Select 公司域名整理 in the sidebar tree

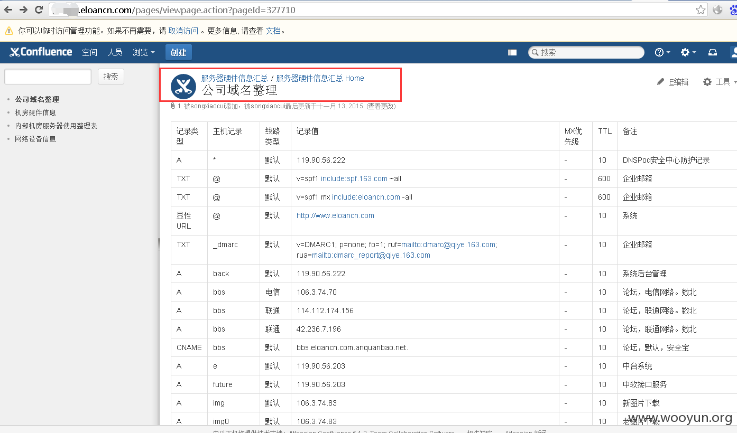click(37, 99)
